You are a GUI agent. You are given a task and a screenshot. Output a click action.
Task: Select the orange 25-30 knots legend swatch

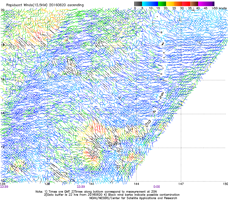coord(178,4)
